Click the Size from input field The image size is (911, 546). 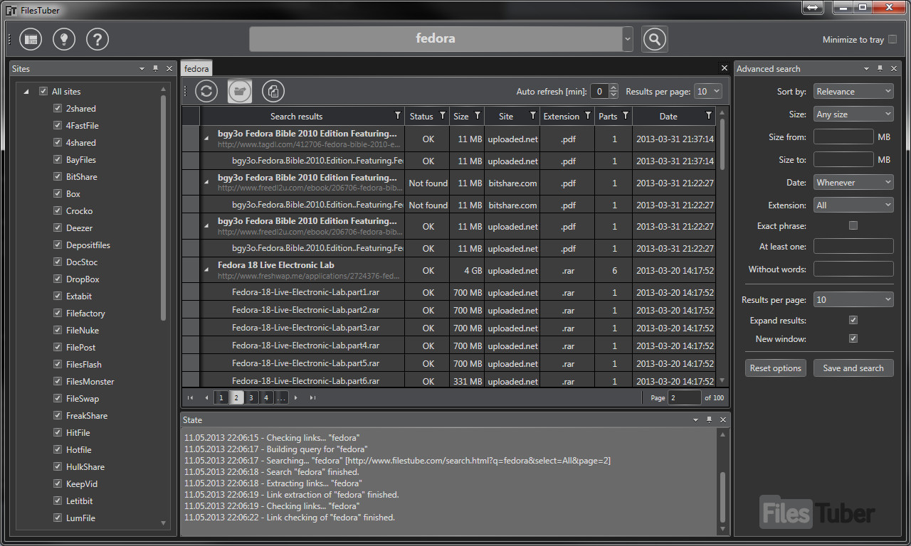pyautogui.click(x=843, y=137)
